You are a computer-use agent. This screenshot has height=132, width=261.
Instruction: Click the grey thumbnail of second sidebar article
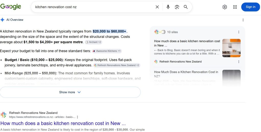[231, 78]
